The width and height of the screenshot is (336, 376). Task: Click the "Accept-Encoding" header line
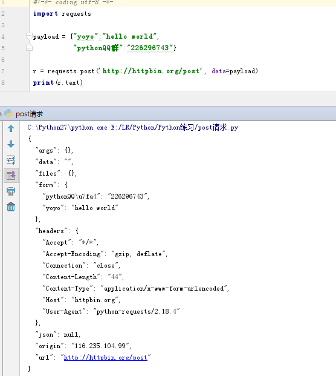pyautogui.click(x=105, y=254)
